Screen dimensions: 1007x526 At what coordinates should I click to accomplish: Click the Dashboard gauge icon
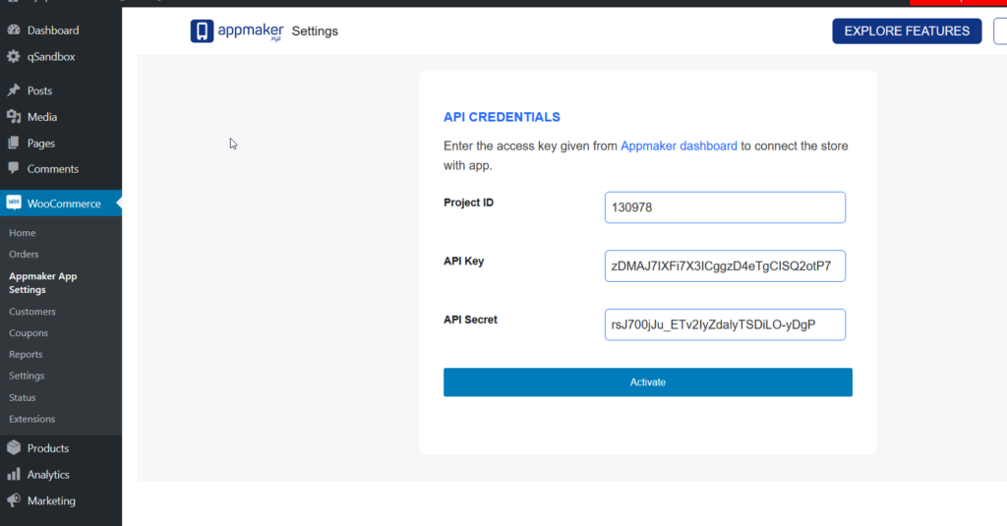14,30
